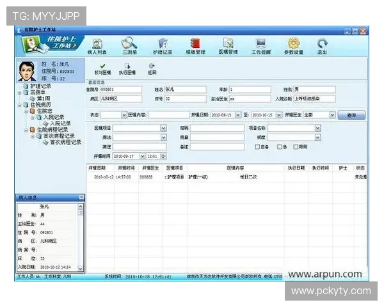Click the 退出 exit arrow icon
This screenshot has height=307, width=384.
click(x=322, y=46)
